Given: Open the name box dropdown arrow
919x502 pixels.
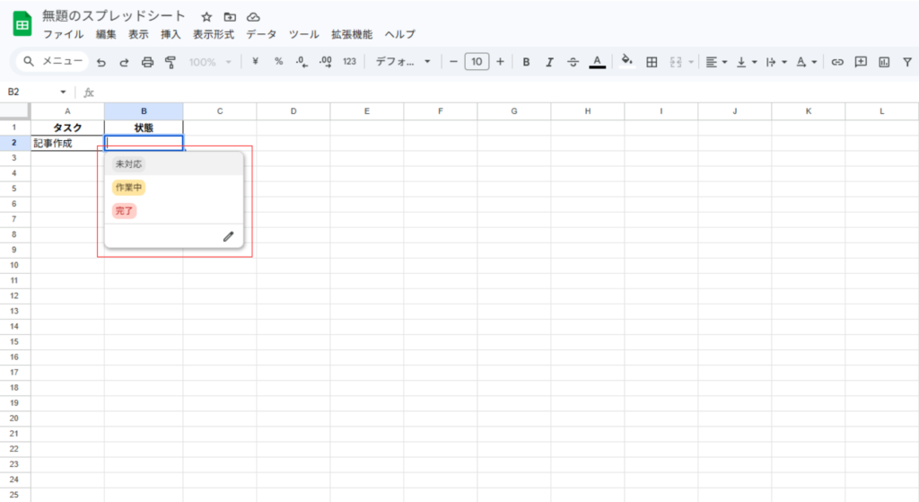Looking at the screenshot, I should click(x=63, y=92).
